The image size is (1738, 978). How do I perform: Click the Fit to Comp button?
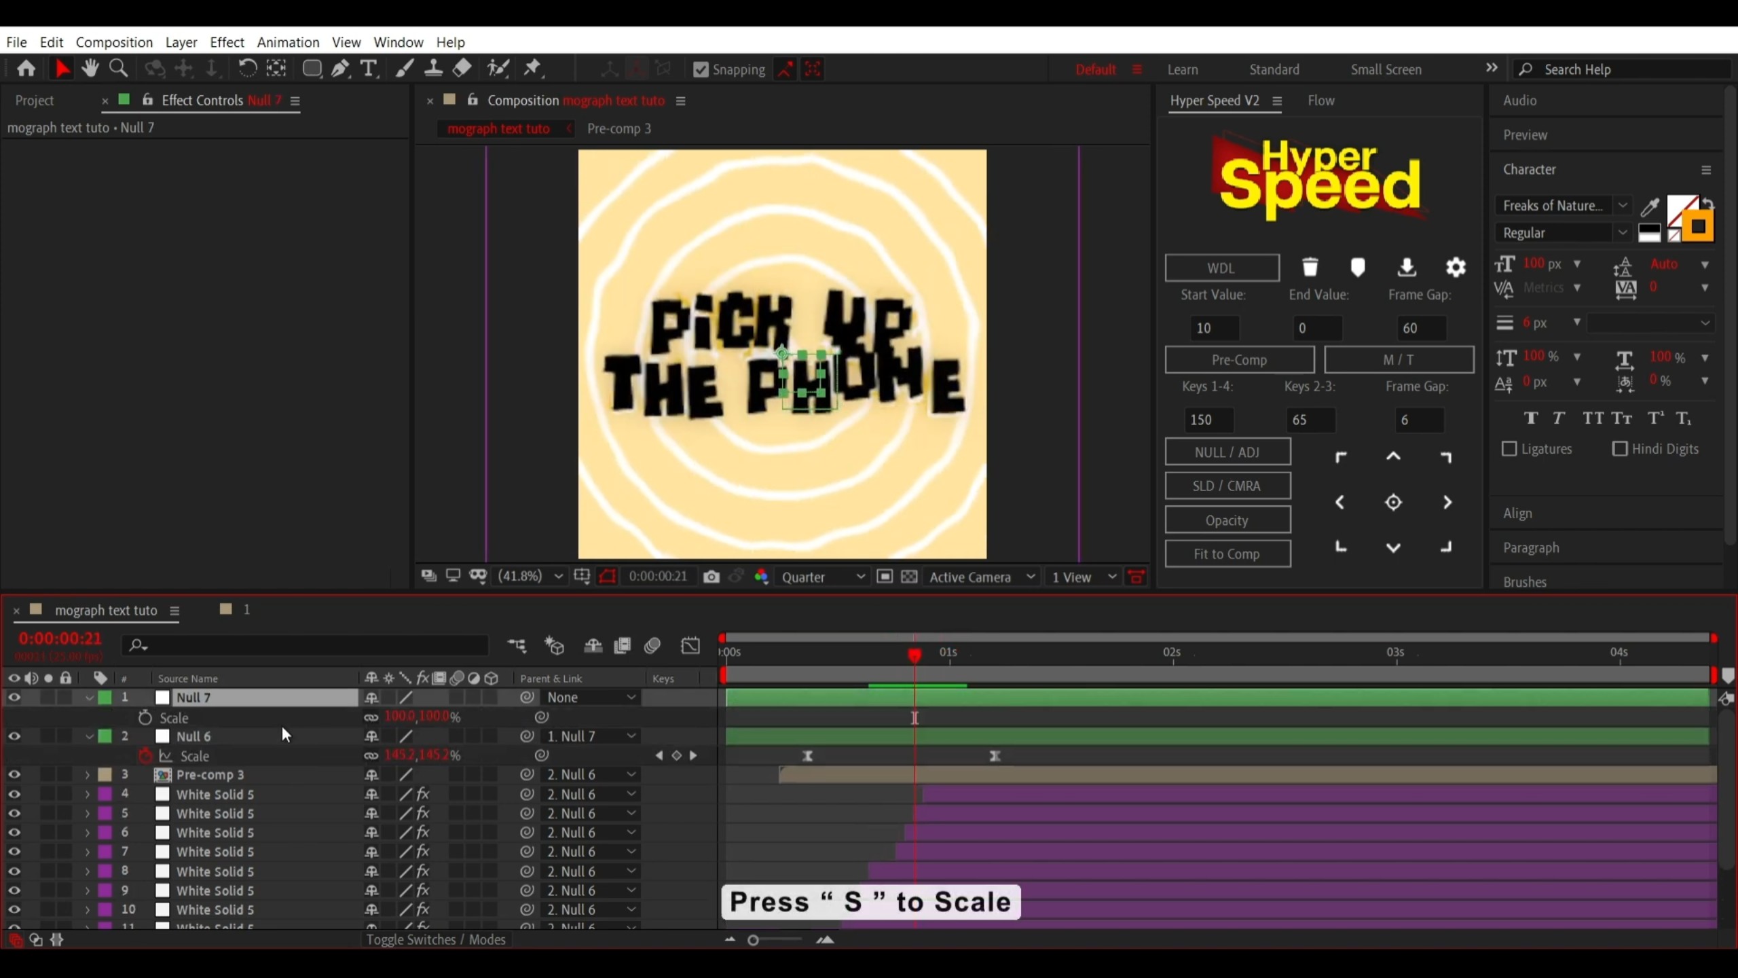pos(1227,554)
